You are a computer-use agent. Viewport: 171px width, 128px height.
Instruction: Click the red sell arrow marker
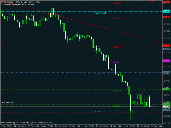coord(142,93)
